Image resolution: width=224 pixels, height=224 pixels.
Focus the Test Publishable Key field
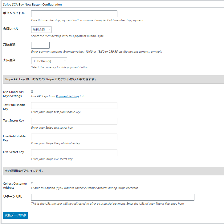tap(74, 106)
